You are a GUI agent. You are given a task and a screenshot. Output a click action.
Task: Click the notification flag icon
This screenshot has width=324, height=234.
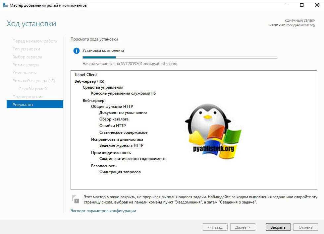pos(76,199)
